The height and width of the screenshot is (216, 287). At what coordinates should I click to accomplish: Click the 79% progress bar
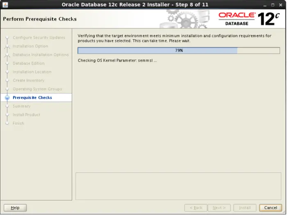coord(179,50)
